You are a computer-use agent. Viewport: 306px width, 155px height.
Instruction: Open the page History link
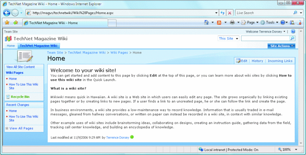tap(257, 61)
